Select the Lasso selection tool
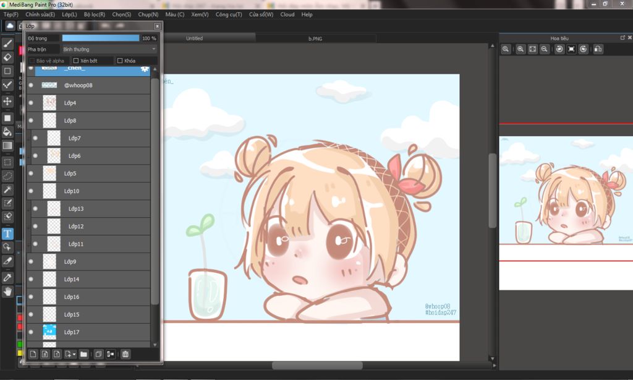This screenshot has height=380, width=633. 7,176
